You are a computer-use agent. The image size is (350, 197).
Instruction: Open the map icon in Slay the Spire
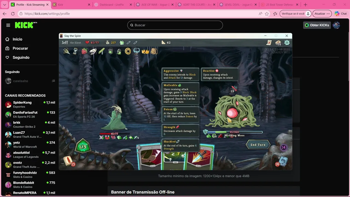(x=269, y=42)
